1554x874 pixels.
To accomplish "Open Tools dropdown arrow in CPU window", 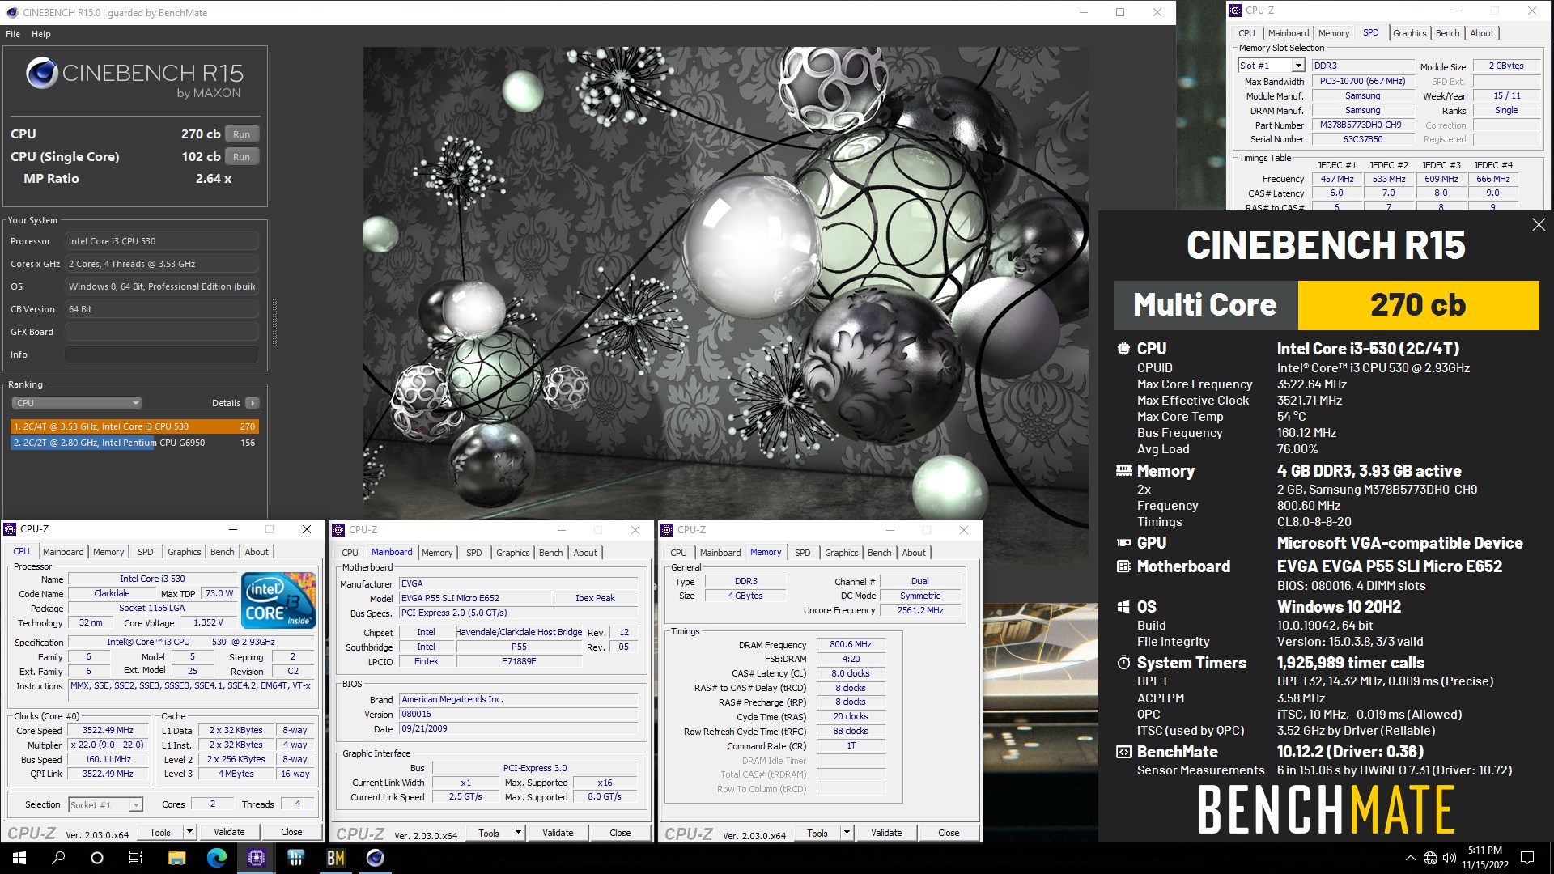I will click(189, 832).
